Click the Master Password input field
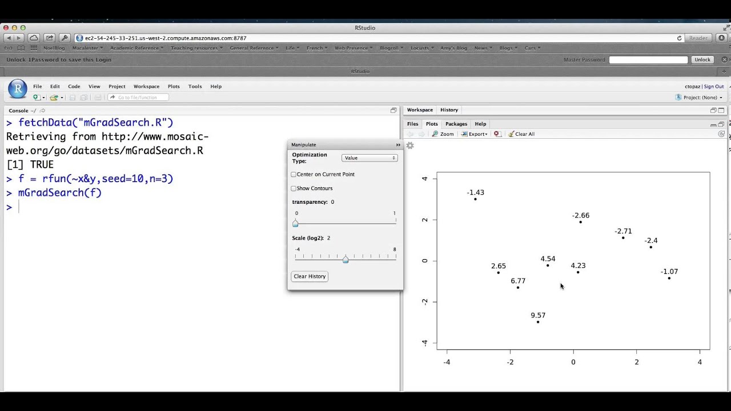The width and height of the screenshot is (731, 411). (x=648, y=59)
